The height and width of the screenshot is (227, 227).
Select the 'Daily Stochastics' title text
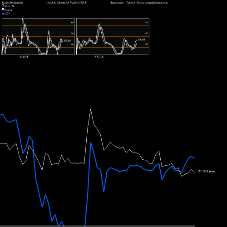(12, 3)
